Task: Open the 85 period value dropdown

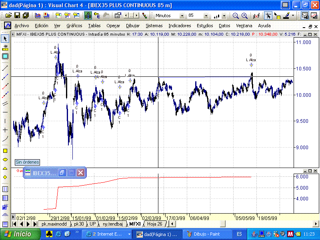Action: pos(206,16)
